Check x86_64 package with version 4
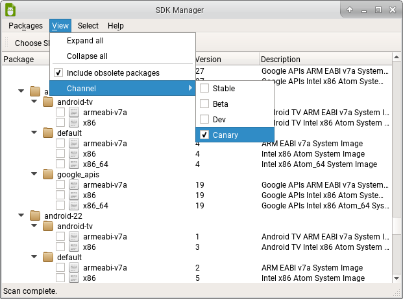Image resolution: width=403 pixels, height=299 pixels. coord(60,164)
